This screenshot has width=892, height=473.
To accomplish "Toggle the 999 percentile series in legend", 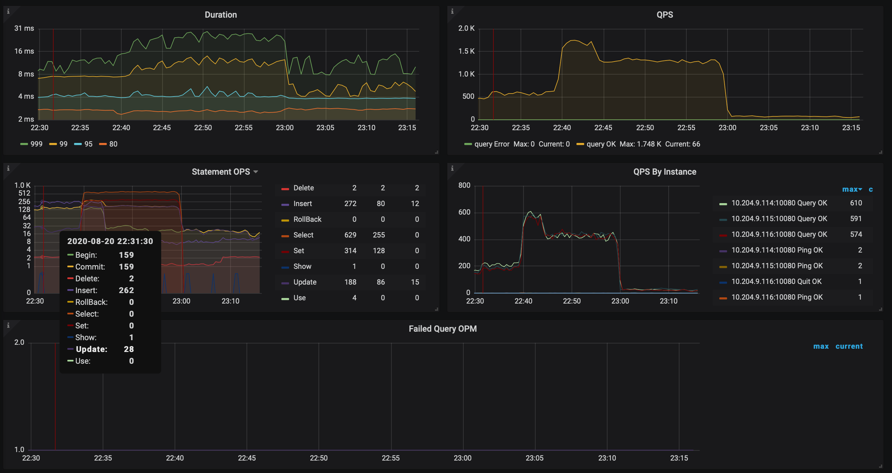I will [36, 144].
